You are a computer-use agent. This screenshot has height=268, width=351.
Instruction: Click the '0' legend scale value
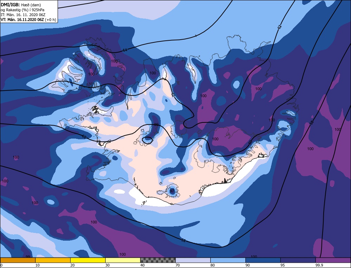click(1, 265)
